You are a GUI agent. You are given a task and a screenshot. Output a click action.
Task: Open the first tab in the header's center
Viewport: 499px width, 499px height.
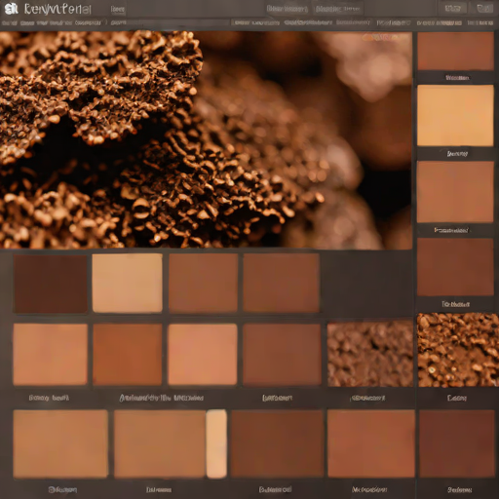click(x=288, y=9)
